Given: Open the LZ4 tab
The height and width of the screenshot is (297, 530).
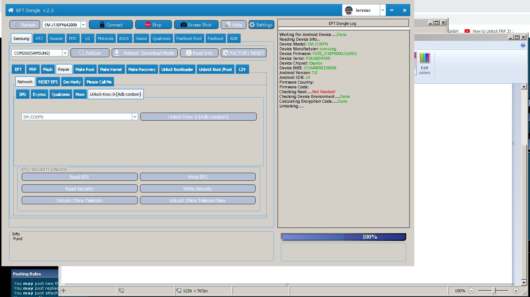Looking at the screenshot, I should pos(242,69).
